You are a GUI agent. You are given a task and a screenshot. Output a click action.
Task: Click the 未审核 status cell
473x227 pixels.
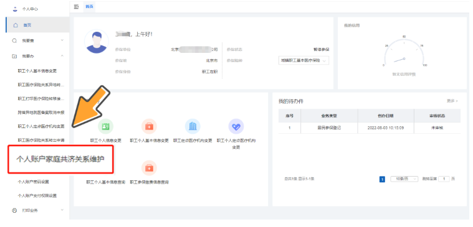[437, 127]
